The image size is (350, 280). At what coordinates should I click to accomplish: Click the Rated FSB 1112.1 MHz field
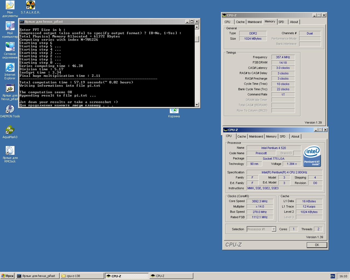pyautogui.click(x=259, y=217)
